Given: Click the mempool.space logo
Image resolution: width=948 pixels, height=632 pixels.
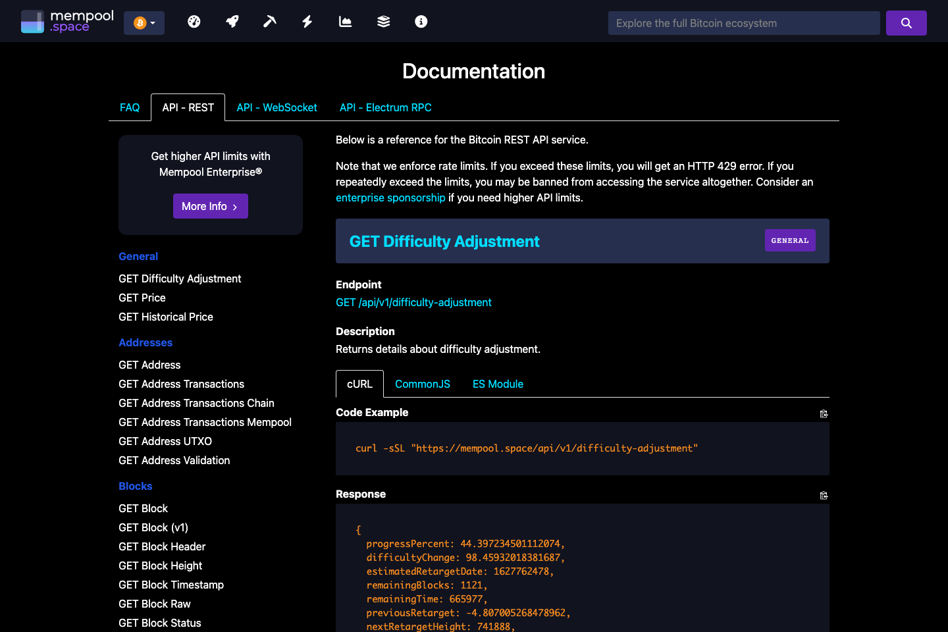Looking at the screenshot, I should 66,20.
